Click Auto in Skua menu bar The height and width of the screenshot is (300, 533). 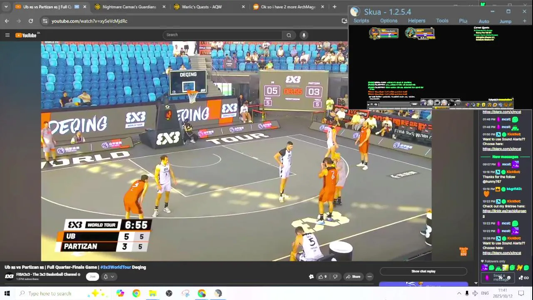coord(484,21)
